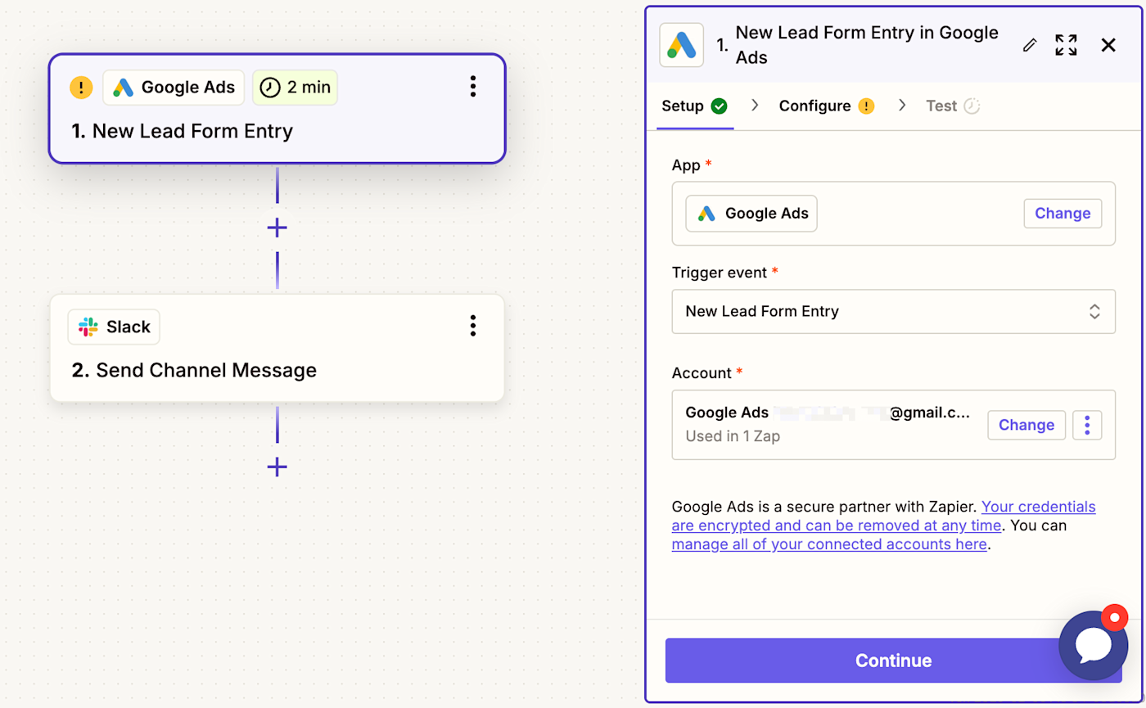Click the yellow warning icon beside Configure
Viewport: 1146px width, 708px height.
(866, 106)
